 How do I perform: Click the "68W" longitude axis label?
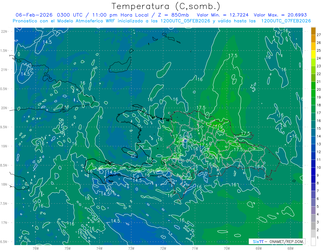pyautogui.click(x=290, y=248)
